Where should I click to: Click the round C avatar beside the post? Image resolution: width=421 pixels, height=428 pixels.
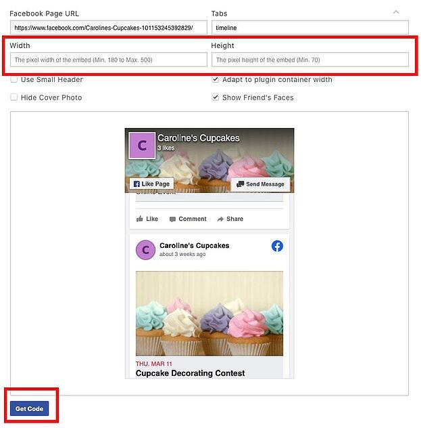point(145,250)
